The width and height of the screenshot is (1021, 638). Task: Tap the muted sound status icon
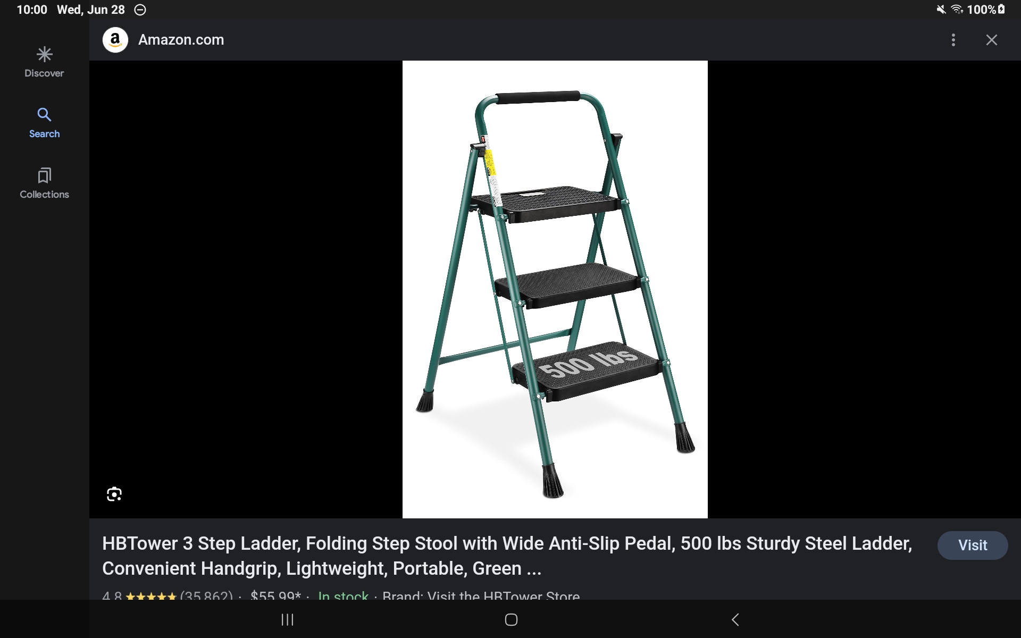coord(941,10)
